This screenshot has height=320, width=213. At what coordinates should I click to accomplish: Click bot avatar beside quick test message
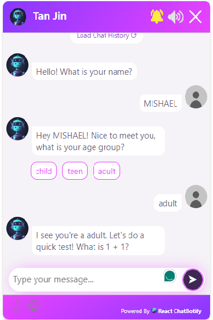17,228
